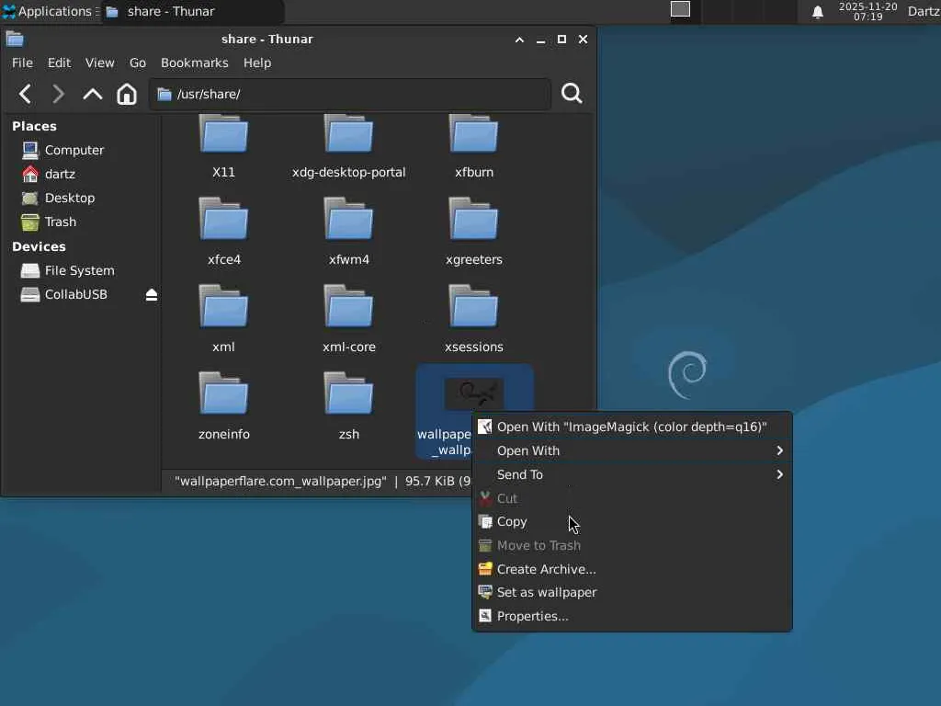
Task: Select the xsessions folder
Action: coord(473,319)
